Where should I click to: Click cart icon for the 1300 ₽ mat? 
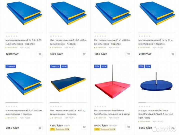pyautogui.click(x=84, y=54)
